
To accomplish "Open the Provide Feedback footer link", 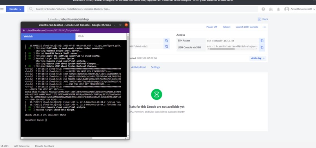I will click(x=45, y=146).
